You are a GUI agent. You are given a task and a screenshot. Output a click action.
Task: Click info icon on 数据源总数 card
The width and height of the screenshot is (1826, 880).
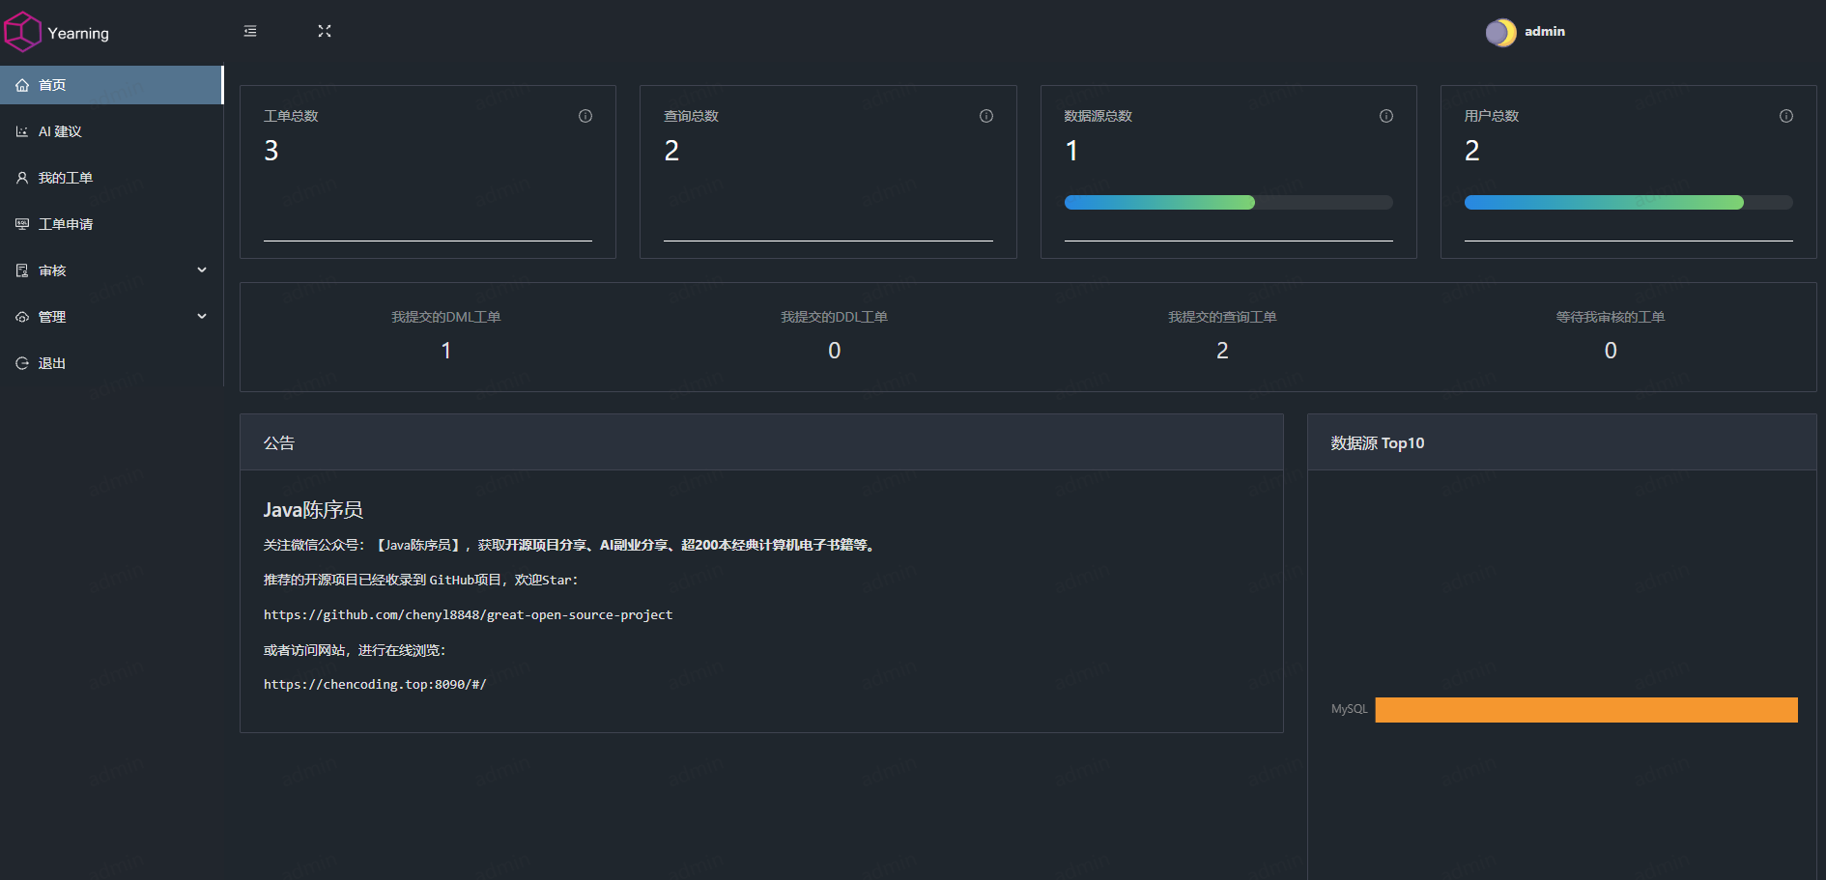click(1386, 116)
